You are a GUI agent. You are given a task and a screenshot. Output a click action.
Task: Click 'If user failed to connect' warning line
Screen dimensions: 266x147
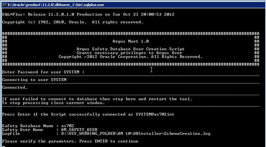97,99
